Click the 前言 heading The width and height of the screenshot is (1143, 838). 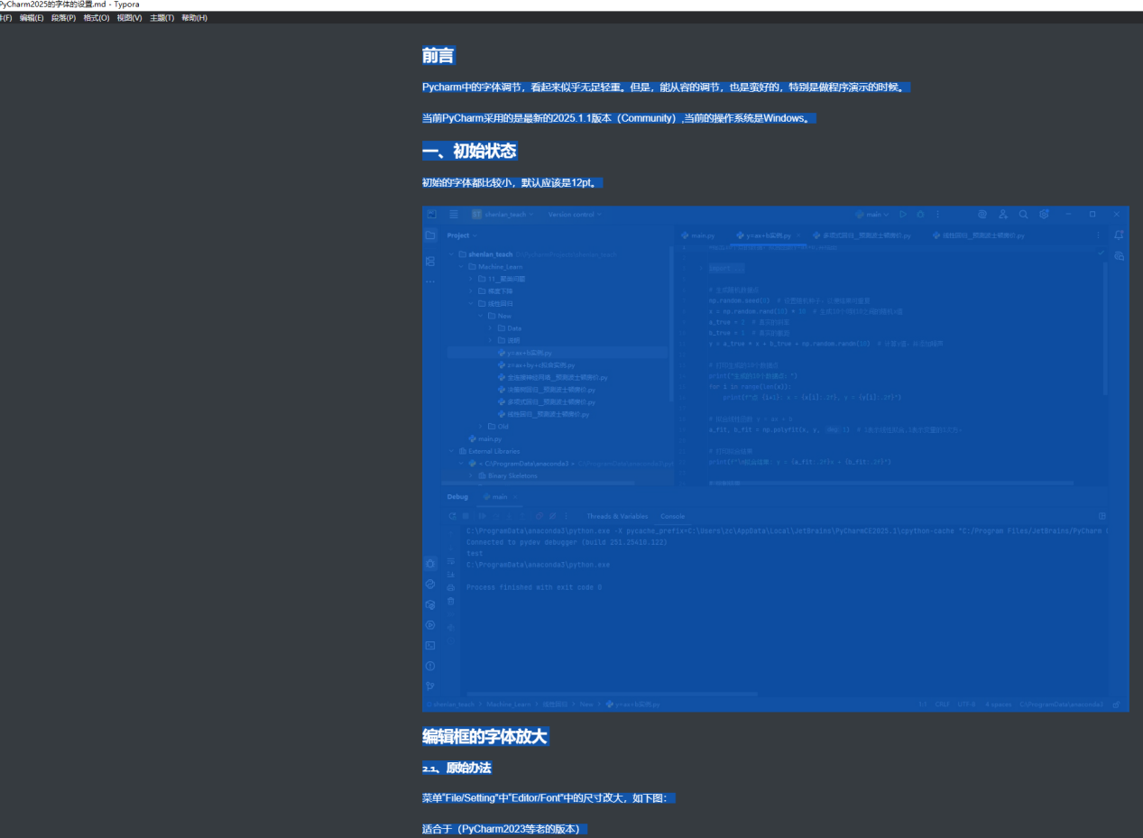pos(438,56)
